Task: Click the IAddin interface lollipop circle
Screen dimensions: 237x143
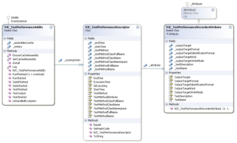Action: tap(8, 17)
